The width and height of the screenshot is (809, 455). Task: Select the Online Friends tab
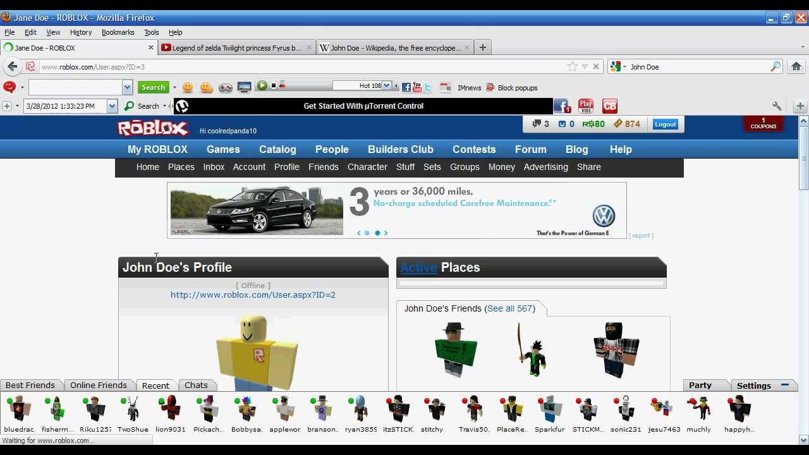point(99,385)
